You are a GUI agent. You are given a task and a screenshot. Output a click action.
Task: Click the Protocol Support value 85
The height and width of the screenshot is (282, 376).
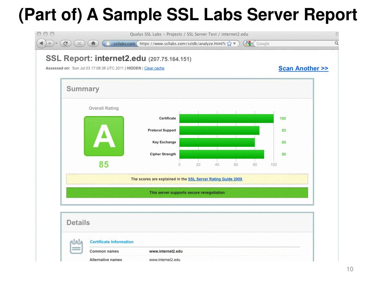coord(284,130)
